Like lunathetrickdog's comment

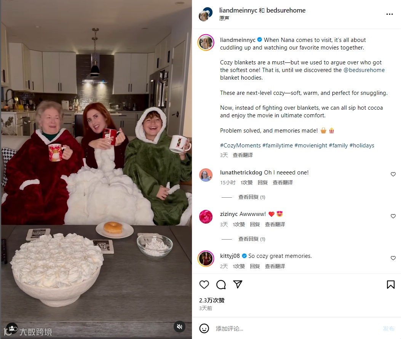coord(393,174)
